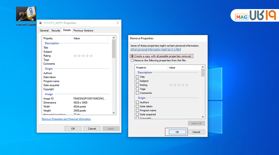Select Create a copy with properties removed
279x155 pixels.
[x=132, y=56]
